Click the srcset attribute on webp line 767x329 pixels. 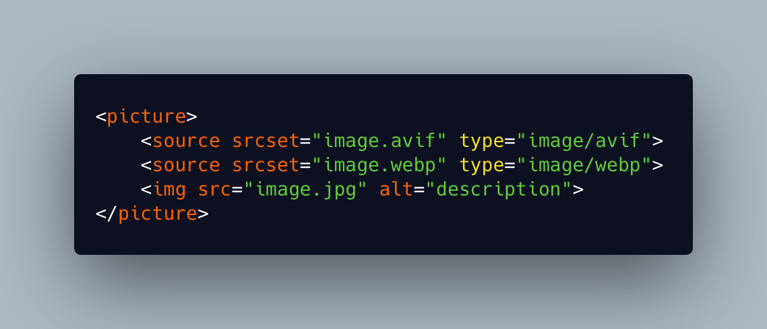coord(265,165)
